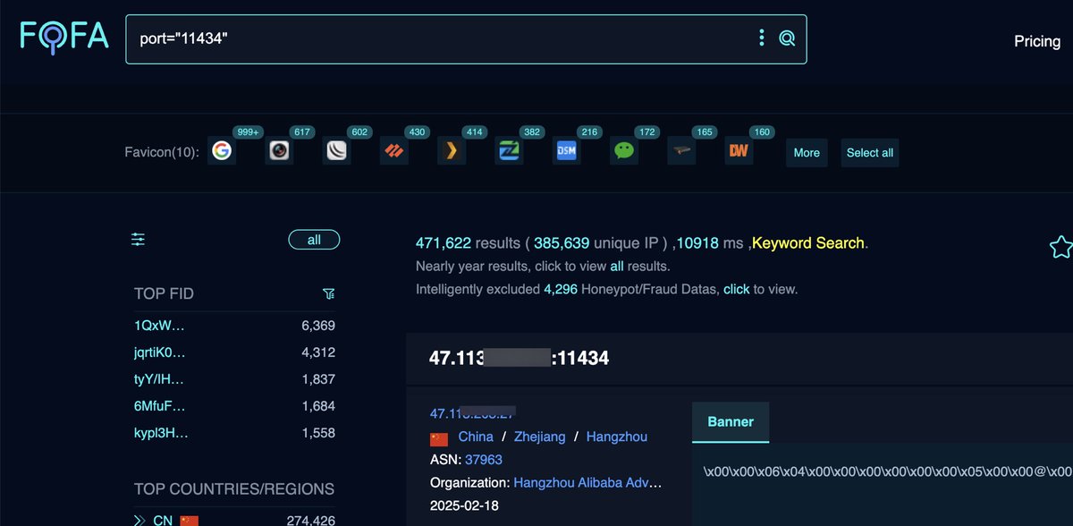
Task: Click the TOP FID filter icon
Action: tap(328, 293)
